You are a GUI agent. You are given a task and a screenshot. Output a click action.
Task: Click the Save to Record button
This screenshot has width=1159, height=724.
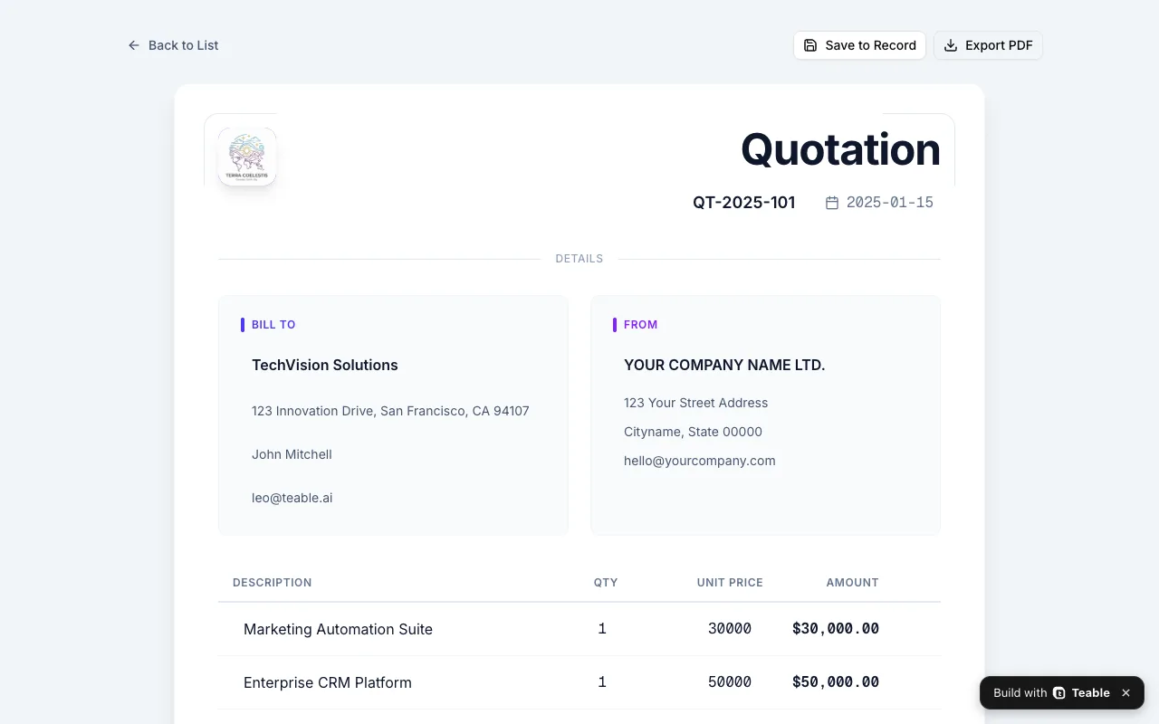pos(859,45)
